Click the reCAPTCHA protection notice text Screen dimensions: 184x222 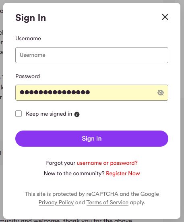pos(92,198)
